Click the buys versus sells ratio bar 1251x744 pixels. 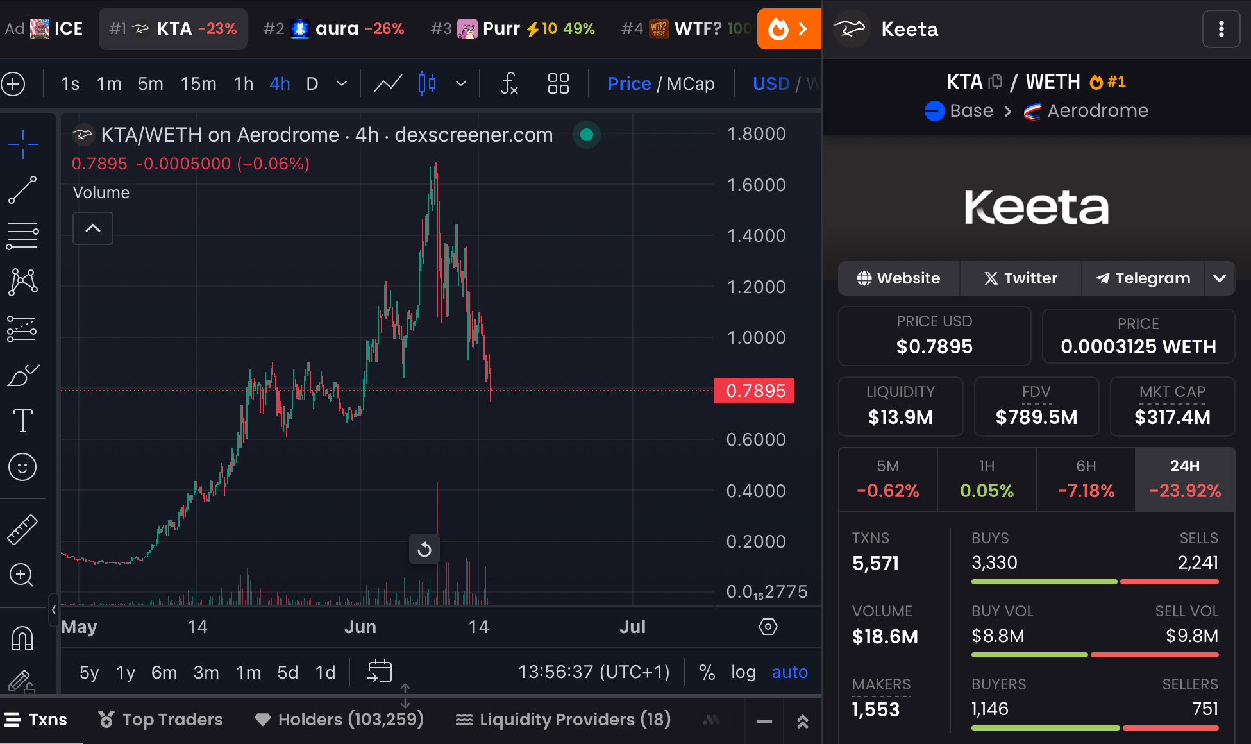point(1095,582)
